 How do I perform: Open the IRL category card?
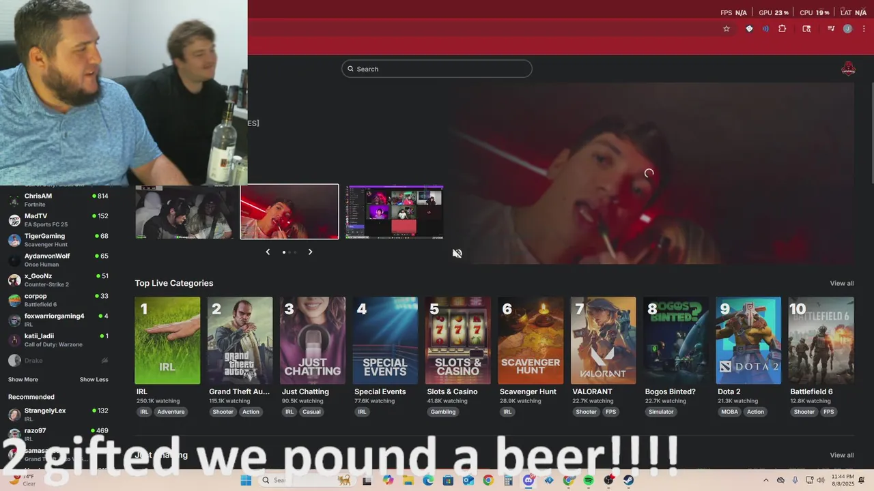click(167, 340)
